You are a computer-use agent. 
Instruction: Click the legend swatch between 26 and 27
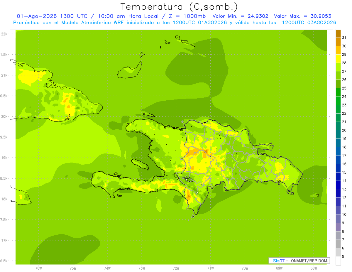(x=338, y=75)
